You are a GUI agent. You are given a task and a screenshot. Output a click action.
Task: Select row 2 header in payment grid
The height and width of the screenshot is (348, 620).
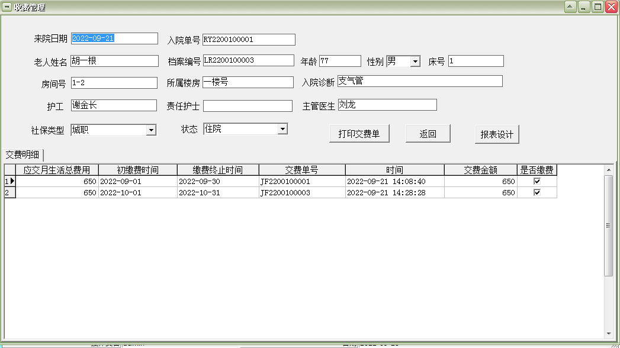[9, 192]
